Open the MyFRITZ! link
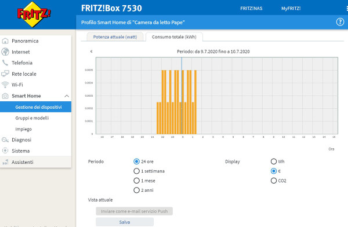The width and height of the screenshot is (348, 227). coord(291,9)
